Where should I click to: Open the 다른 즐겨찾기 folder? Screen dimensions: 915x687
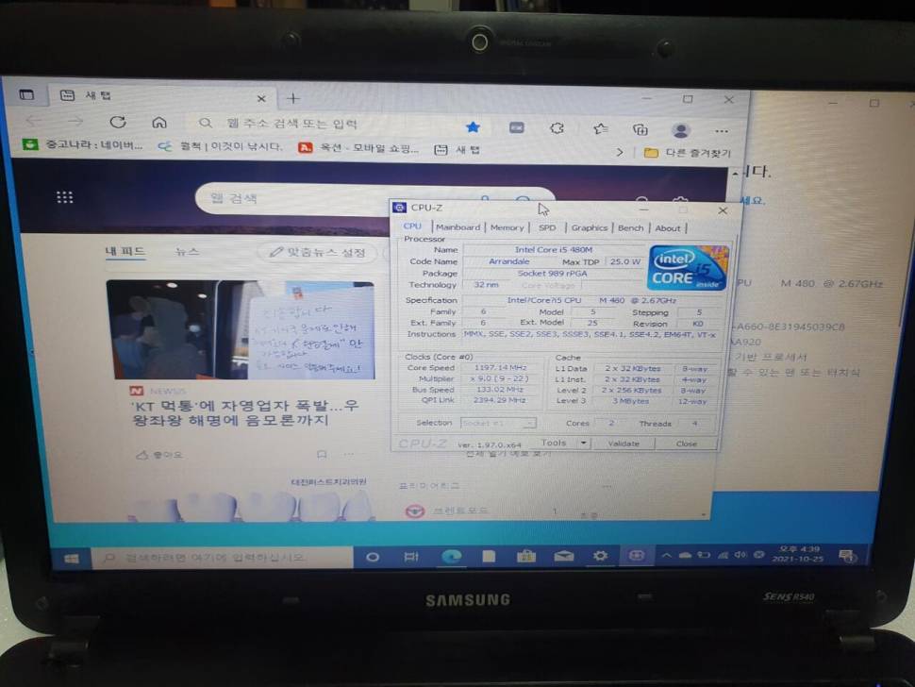tap(687, 153)
